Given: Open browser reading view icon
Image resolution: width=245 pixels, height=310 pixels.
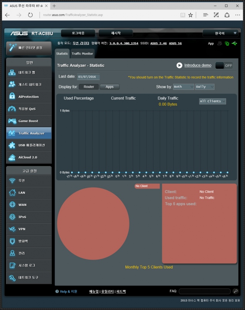Looking at the screenshot, I should 183,15.
